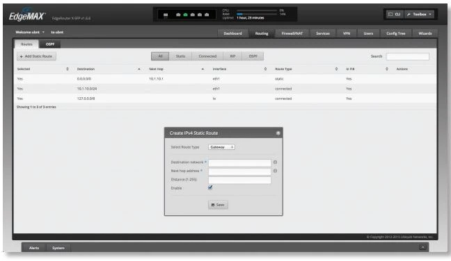The width and height of the screenshot is (451, 261).
Task: Switch to the Services tab
Action: pos(323,33)
